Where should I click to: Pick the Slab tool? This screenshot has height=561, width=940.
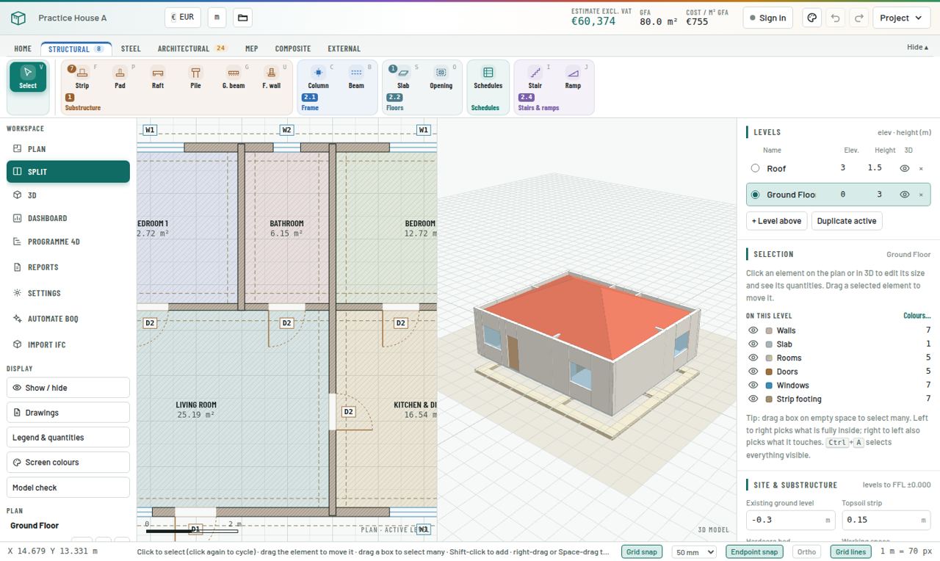pos(403,77)
